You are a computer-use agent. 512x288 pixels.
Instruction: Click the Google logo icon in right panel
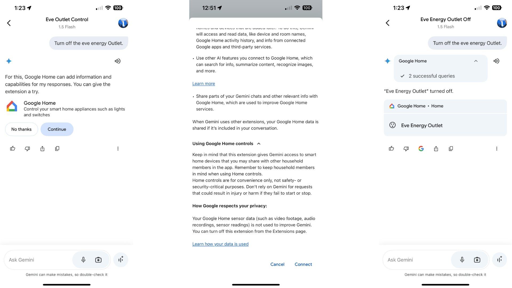click(421, 148)
